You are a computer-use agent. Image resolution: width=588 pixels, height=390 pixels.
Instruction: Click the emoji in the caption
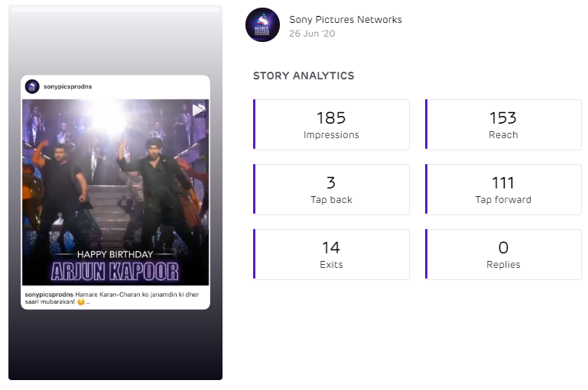point(81,302)
